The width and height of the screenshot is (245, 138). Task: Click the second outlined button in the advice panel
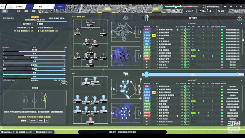point(41,121)
